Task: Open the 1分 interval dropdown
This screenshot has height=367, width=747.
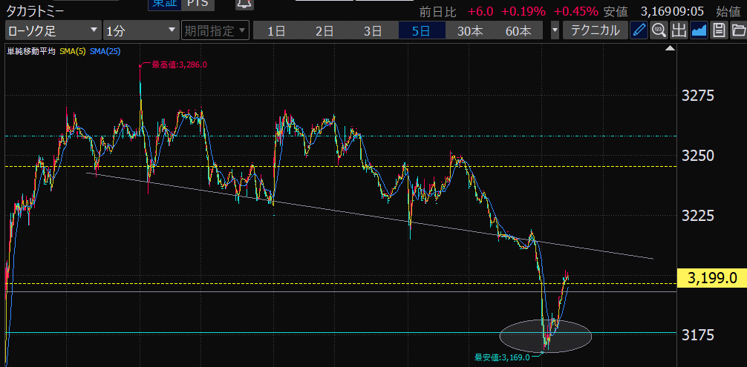Action: 140,30
